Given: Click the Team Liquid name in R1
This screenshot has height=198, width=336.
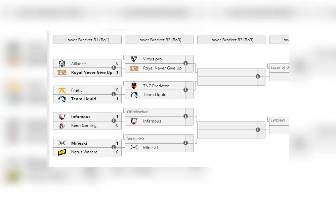Looking at the screenshot, I should [83, 99].
